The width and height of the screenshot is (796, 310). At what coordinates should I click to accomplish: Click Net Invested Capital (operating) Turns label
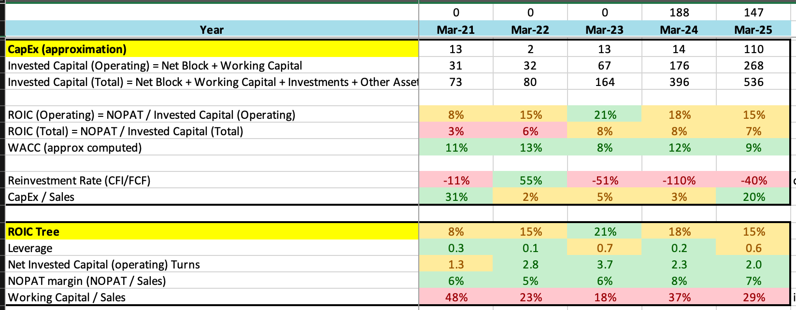coord(212,265)
